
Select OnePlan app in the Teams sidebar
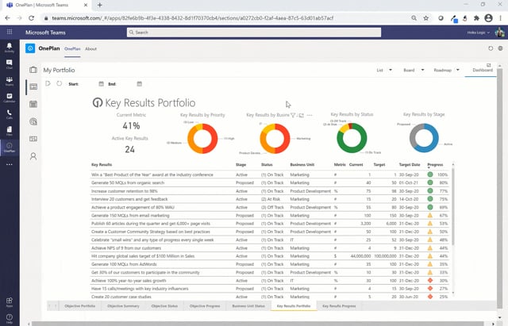10,148
